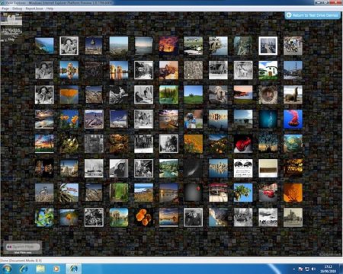Open the Debug menu

coord(17,8)
